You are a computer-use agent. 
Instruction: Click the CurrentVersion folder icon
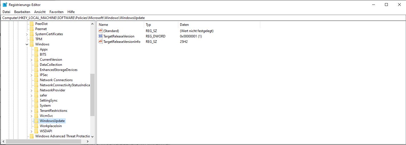[36, 60]
